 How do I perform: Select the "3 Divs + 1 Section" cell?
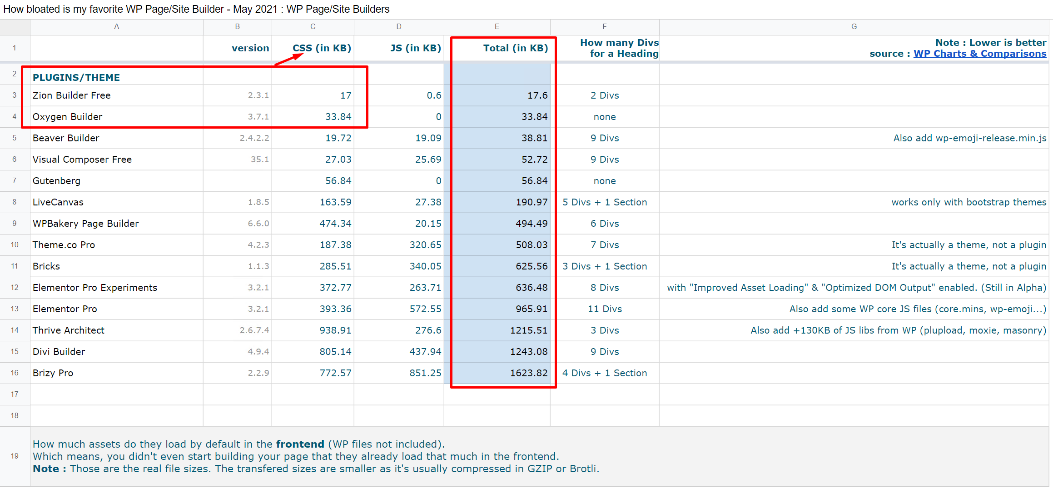click(605, 266)
